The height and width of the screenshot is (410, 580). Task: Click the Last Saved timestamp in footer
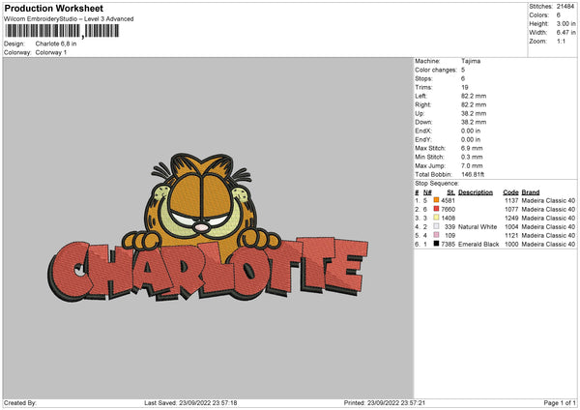coord(190,402)
